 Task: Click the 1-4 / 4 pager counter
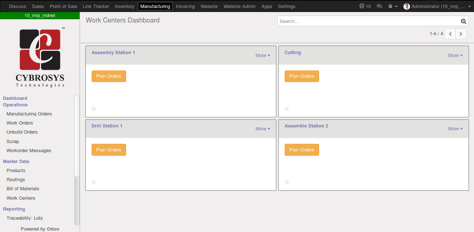[436, 34]
